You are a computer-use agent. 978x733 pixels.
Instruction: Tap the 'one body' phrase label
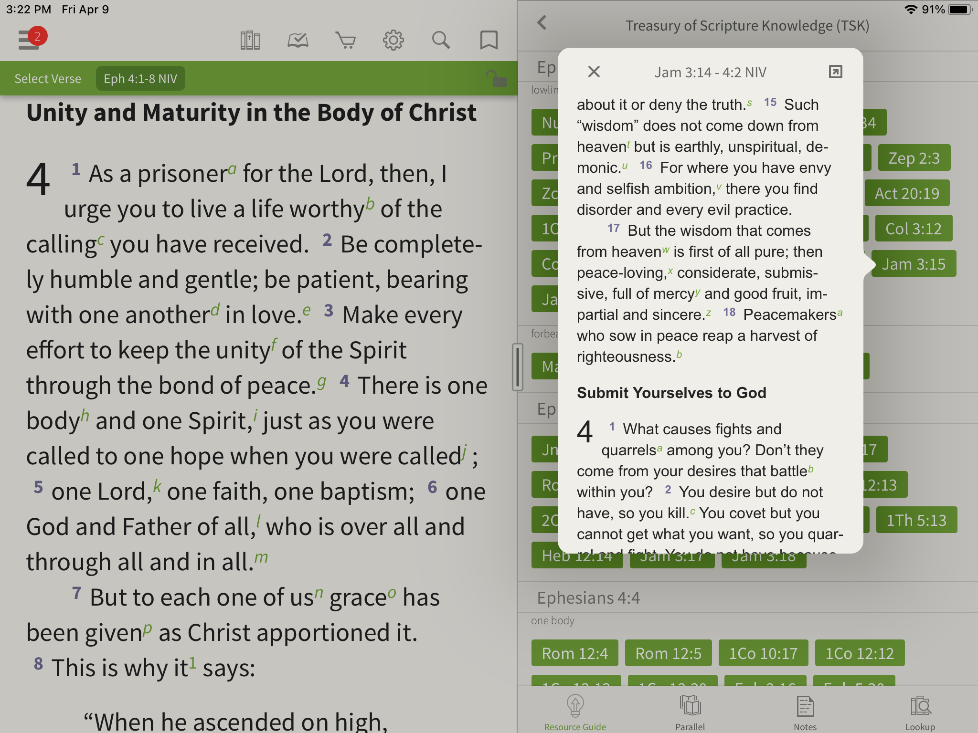pos(553,620)
